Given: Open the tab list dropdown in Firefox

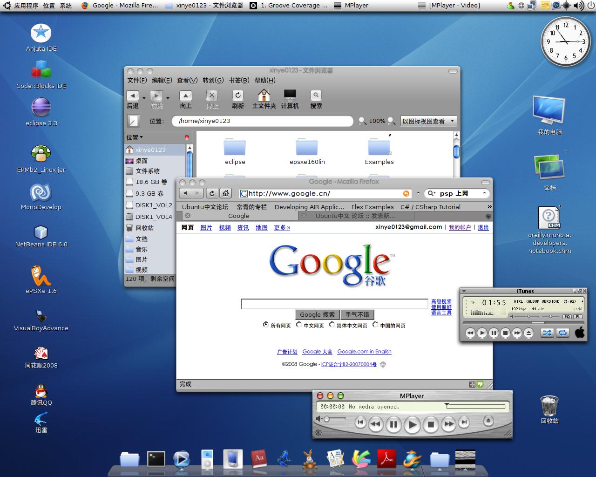Looking at the screenshot, I should [488, 216].
